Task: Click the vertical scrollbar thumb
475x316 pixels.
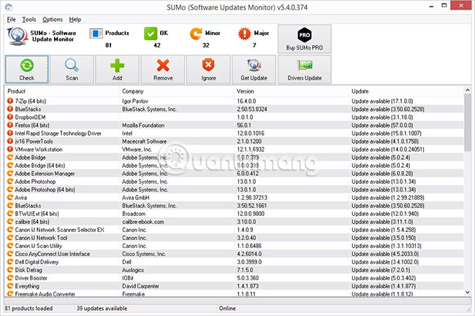Action: coord(468,123)
